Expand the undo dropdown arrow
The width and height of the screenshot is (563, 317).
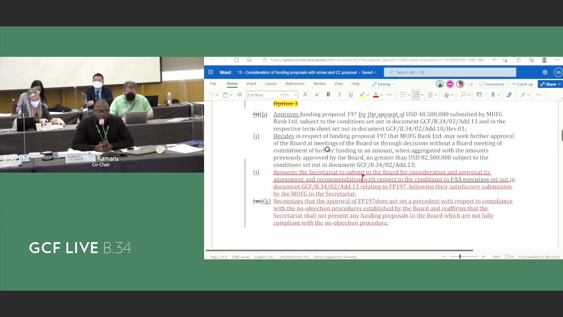pyautogui.click(x=217, y=95)
